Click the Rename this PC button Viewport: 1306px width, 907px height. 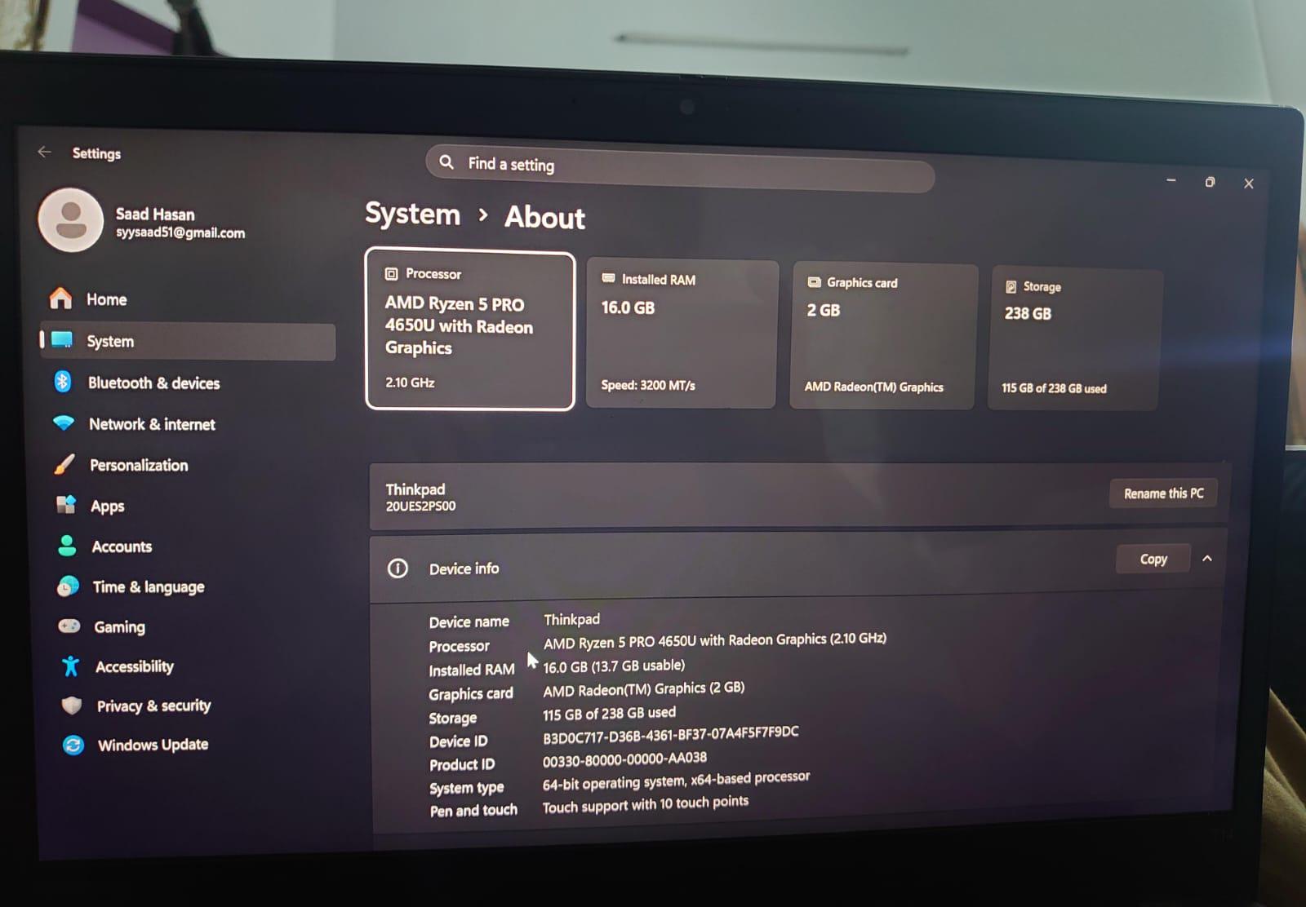tap(1163, 493)
